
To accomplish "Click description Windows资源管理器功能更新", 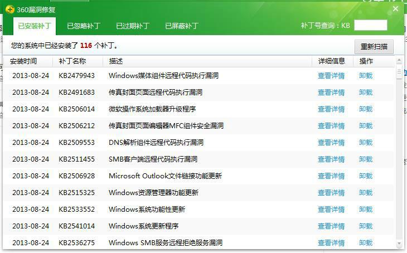I will [x=154, y=193].
